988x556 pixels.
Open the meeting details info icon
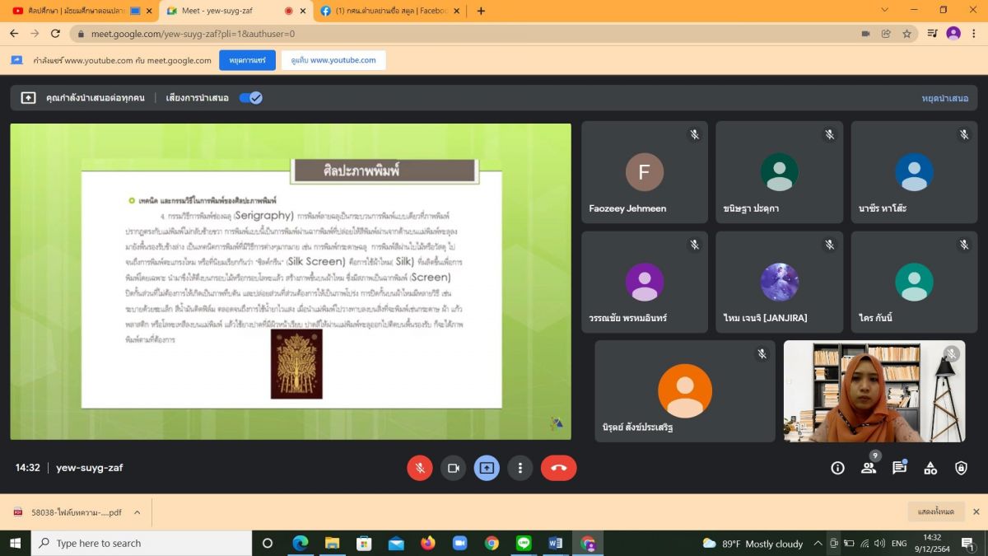pos(837,468)
